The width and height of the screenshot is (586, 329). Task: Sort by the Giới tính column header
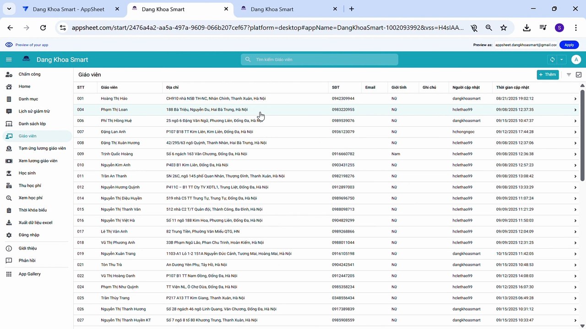399,87
